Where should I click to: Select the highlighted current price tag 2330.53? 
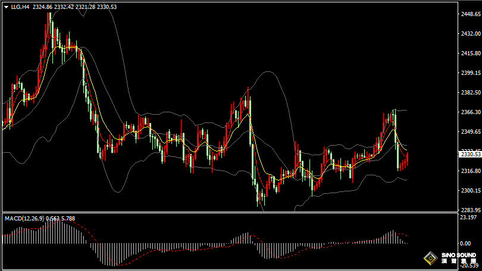click(x=470, y=155)
